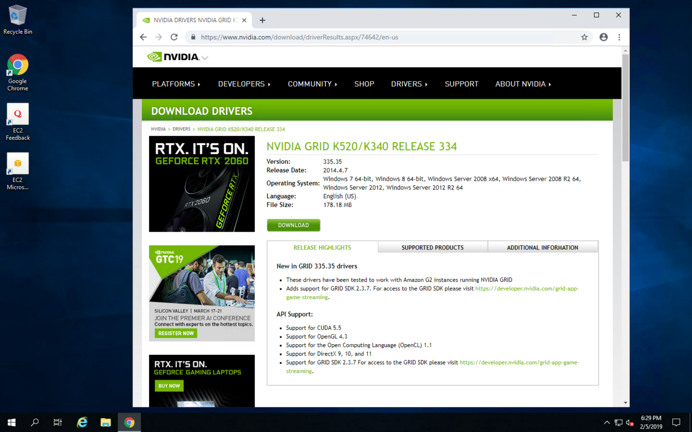
Task: Switch to Supported Products tab
Action: click(432, 248)
